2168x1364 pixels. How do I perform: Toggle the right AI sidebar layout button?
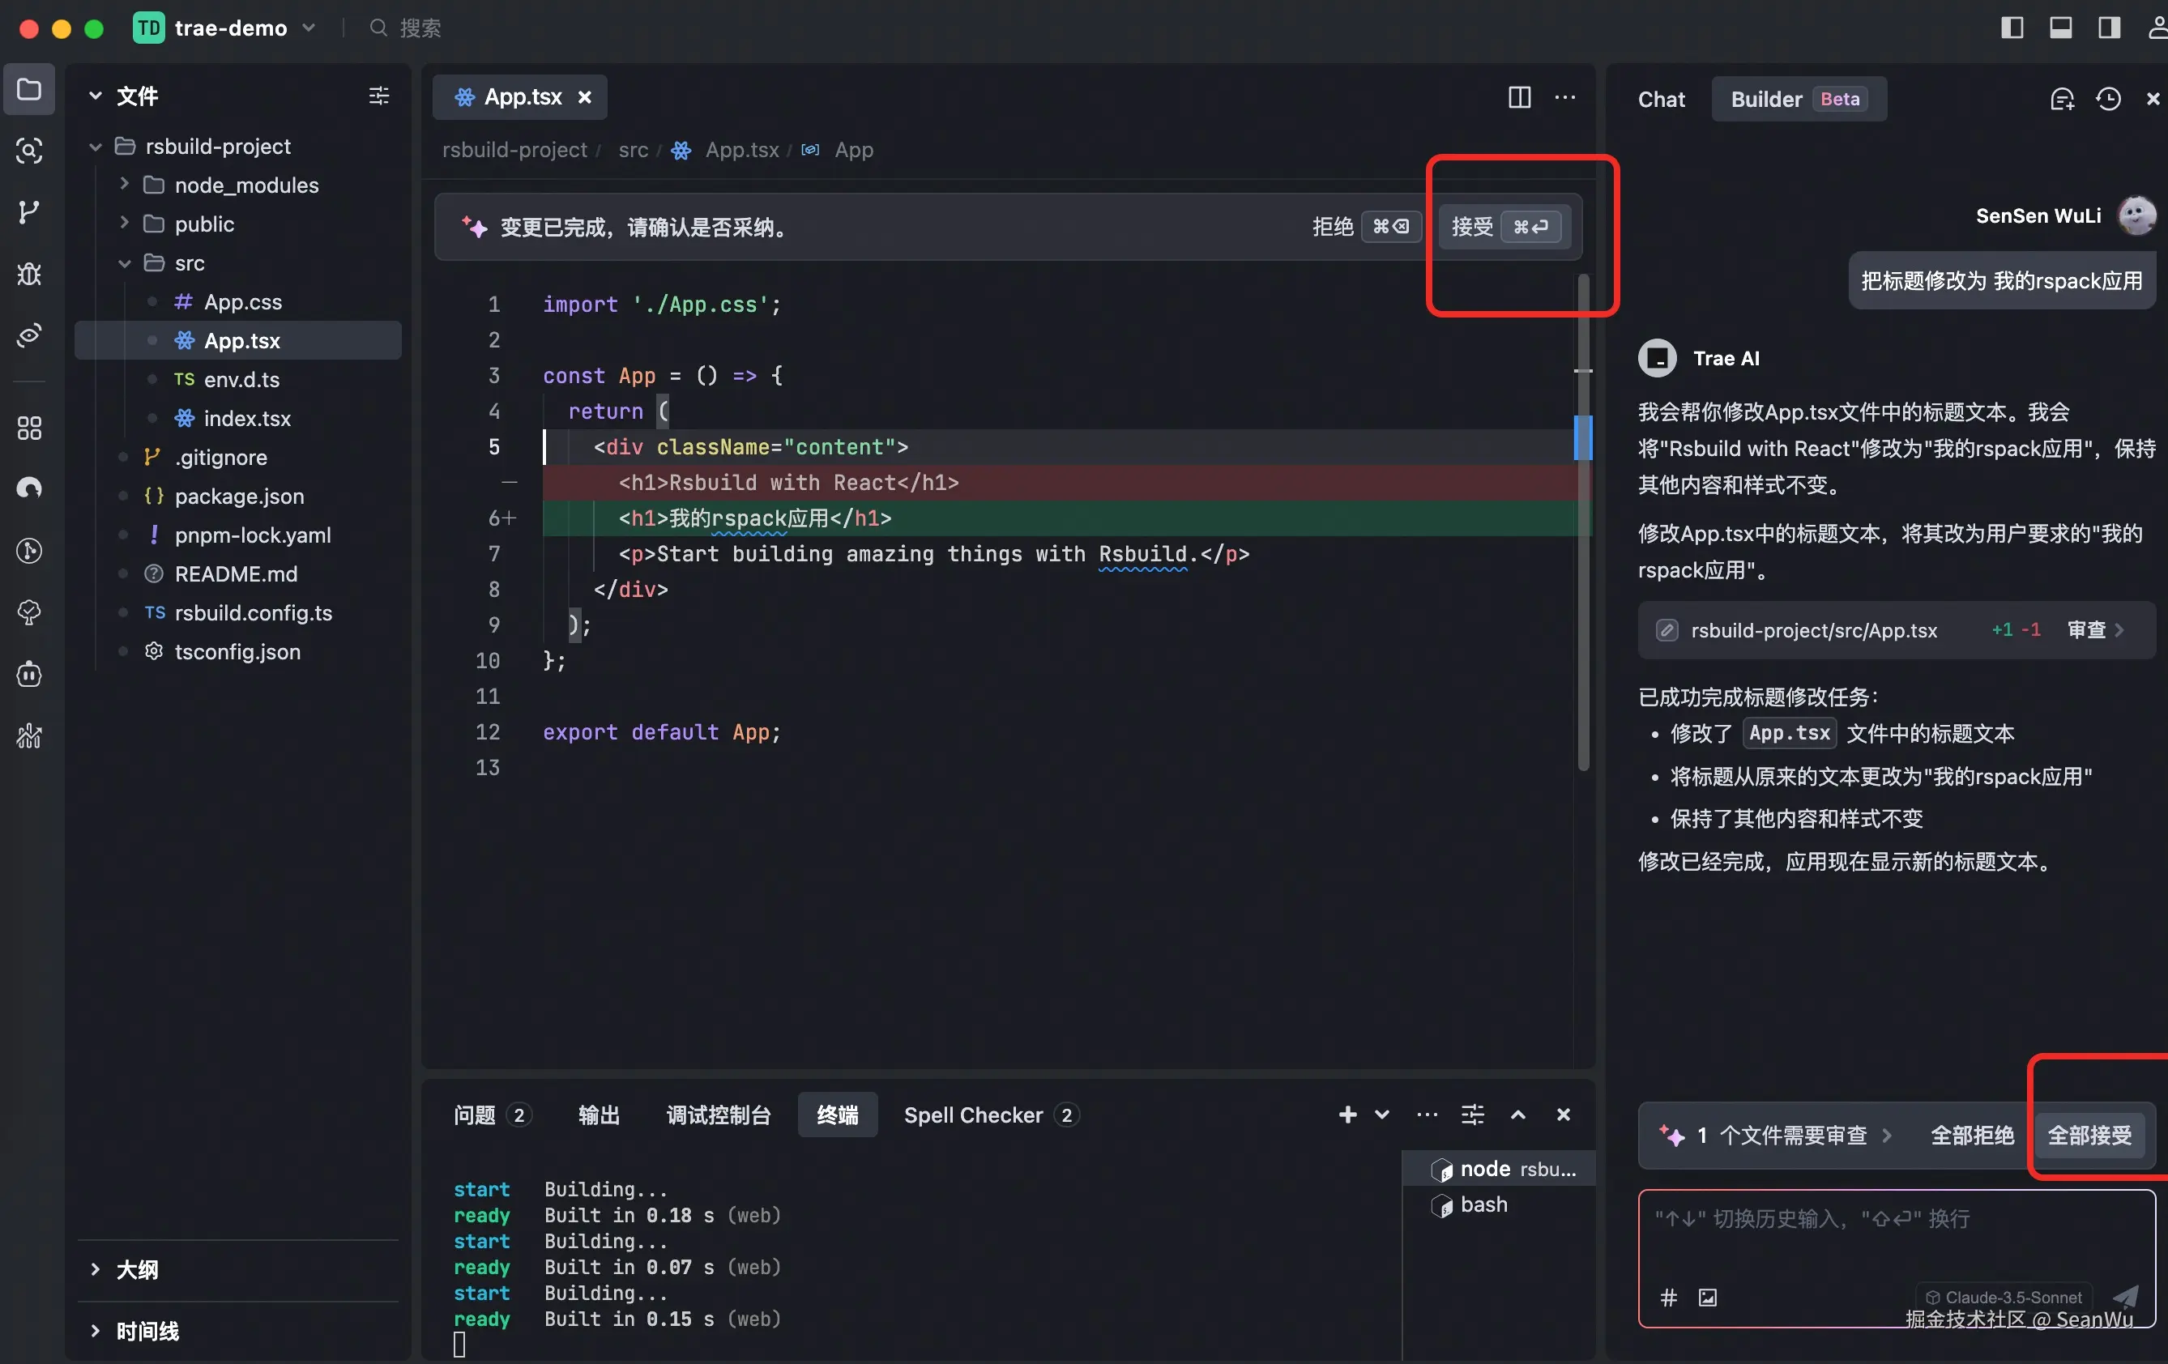point(2109,28)
